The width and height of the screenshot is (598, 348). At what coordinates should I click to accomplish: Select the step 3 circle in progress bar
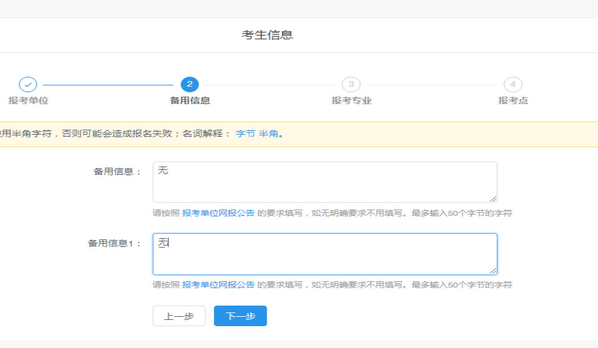pos(351,84)
